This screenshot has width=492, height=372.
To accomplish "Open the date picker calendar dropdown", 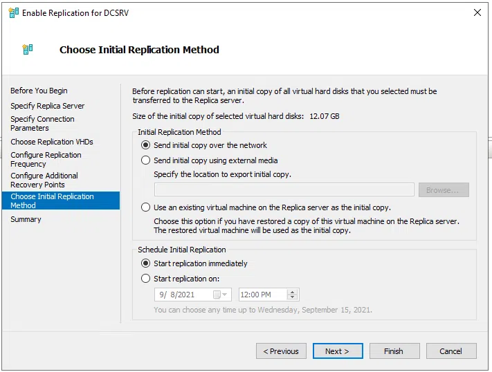I will click(x=221, y=295).
